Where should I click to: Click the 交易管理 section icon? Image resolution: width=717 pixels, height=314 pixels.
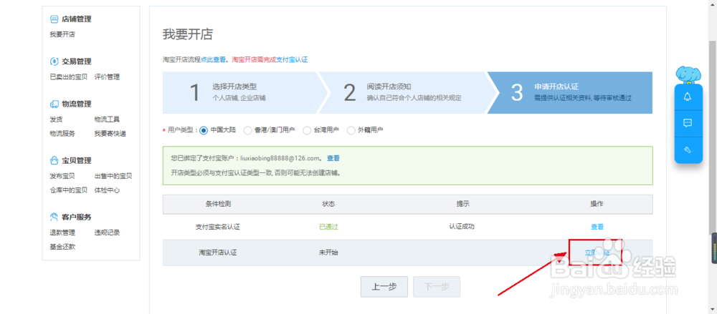[54, 62]
